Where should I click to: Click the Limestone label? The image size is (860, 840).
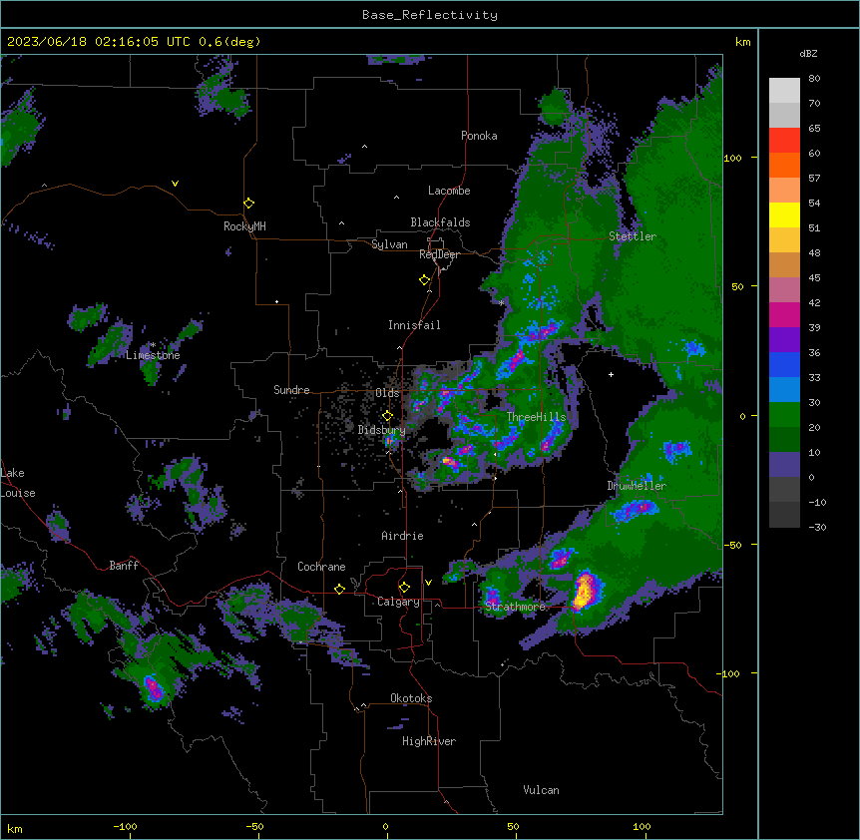pyautogui.click(x=153, y=355)
